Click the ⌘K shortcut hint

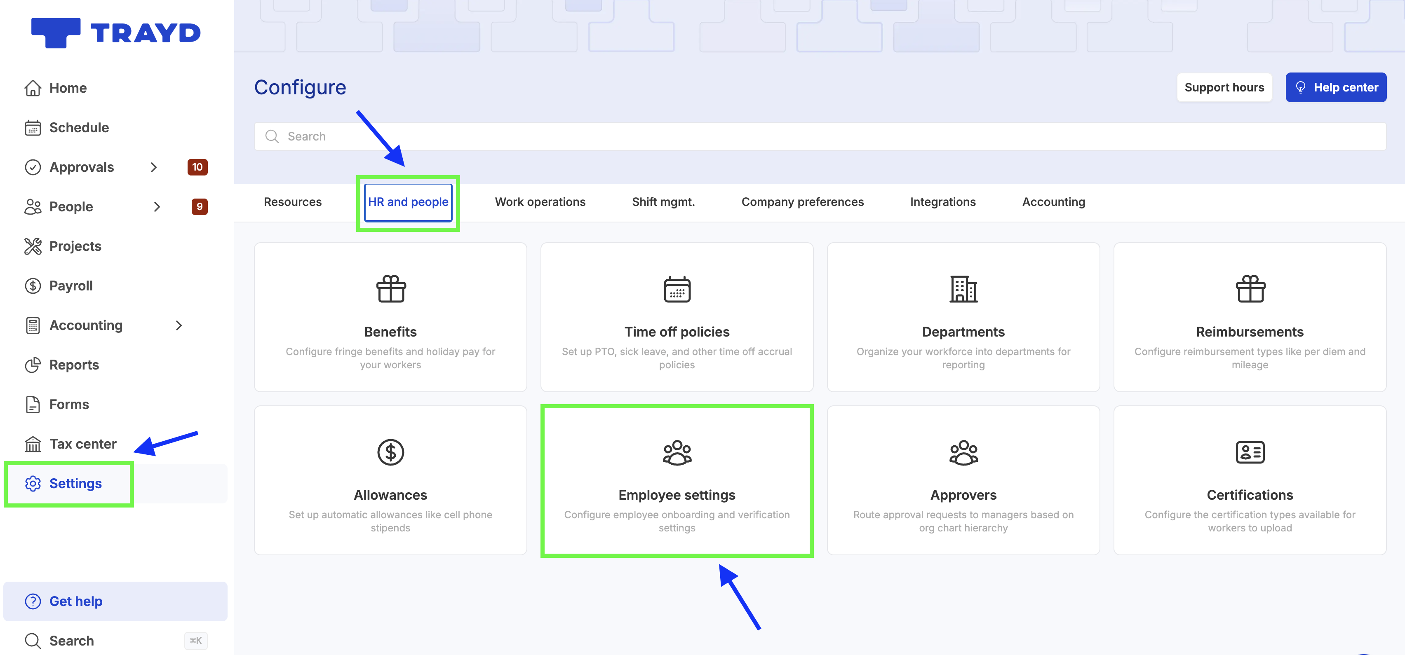click(x=196, y=641)
